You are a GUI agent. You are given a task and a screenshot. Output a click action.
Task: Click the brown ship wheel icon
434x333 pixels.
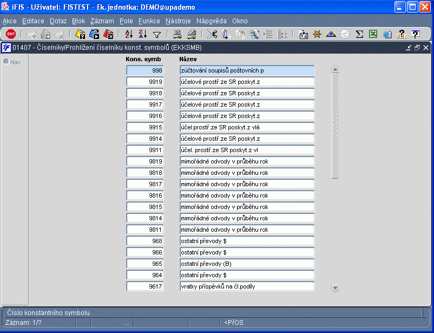tap(317, 34)
